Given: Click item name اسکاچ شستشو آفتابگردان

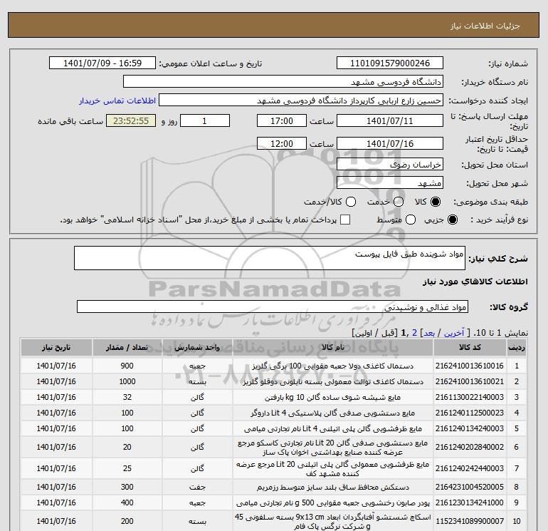Looking at the screenshot, I should (x=333, y=522).
